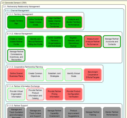127x118 pixels.
Task: Select the Create Territory Plan box
Action: coord(16,22)
